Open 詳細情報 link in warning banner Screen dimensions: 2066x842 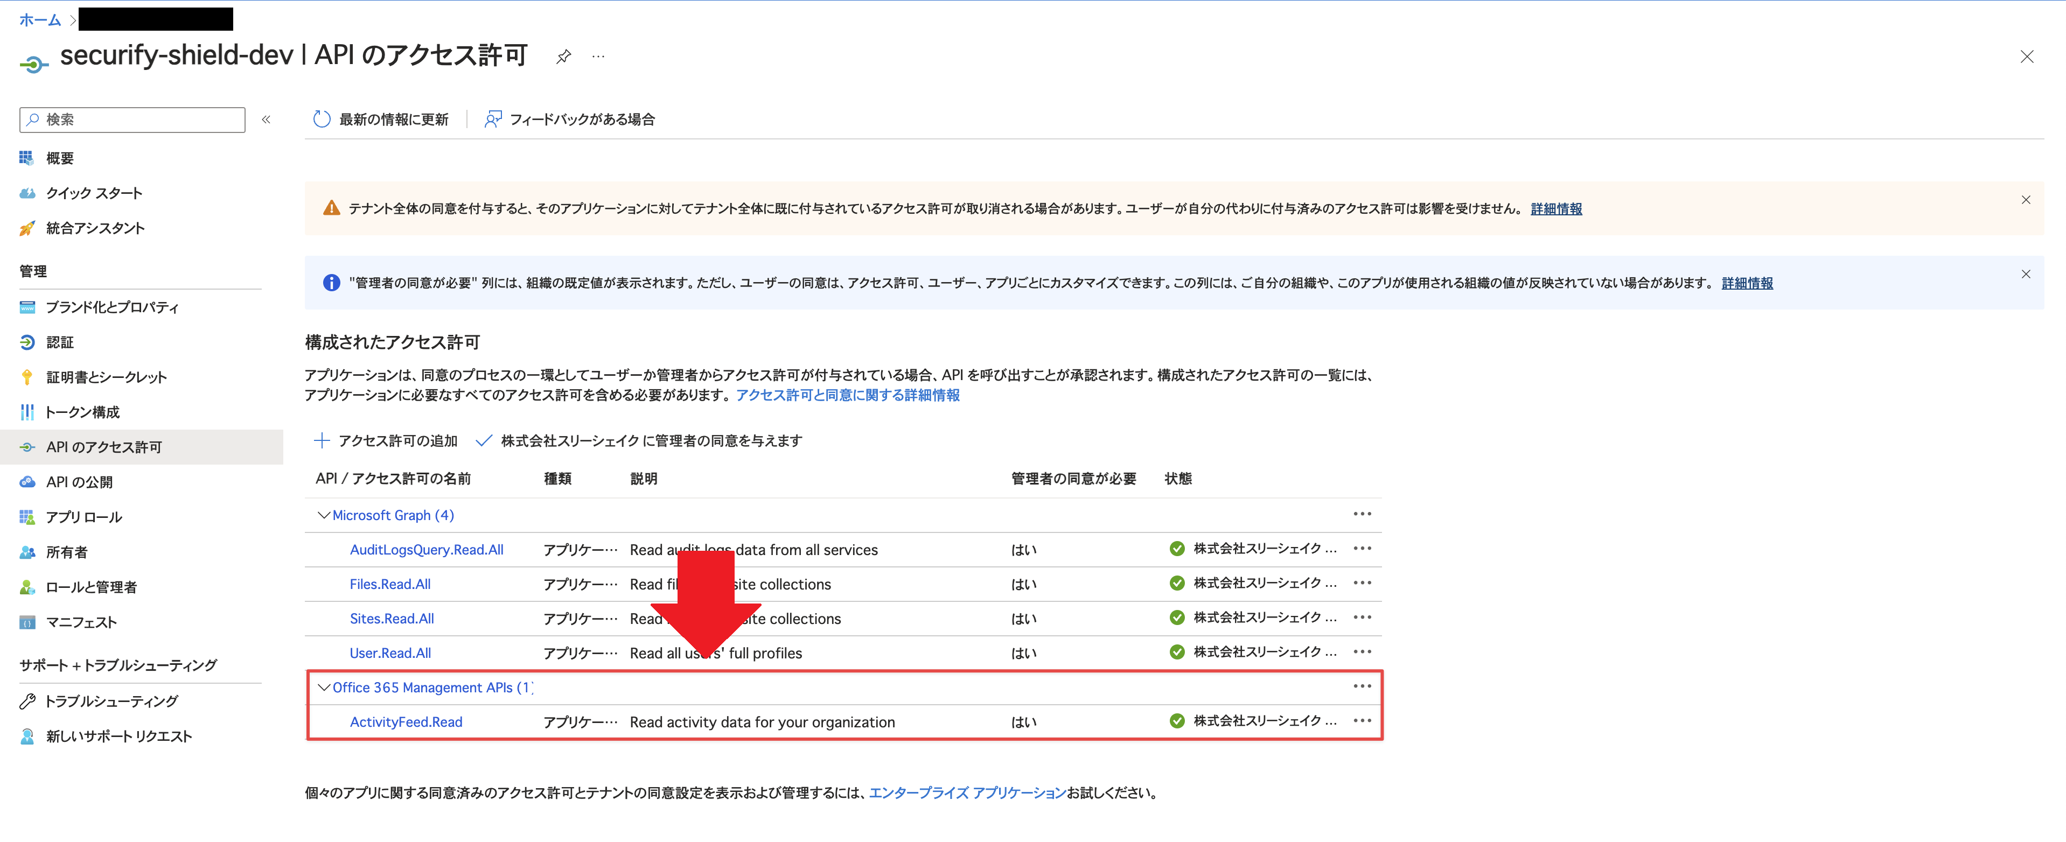[1556, 208]
